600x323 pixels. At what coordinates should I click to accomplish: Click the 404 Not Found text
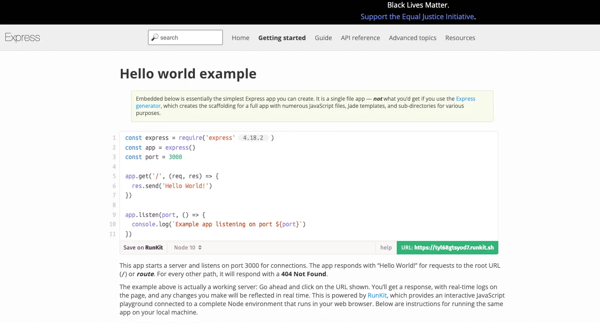point(304,274)
